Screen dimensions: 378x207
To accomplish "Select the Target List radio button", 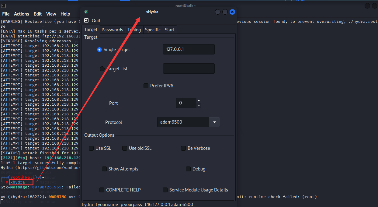I will click(102, 69).
